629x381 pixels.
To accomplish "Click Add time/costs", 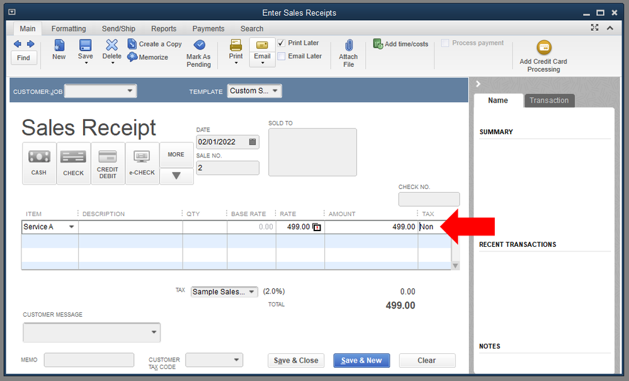I will click(400, 43).
